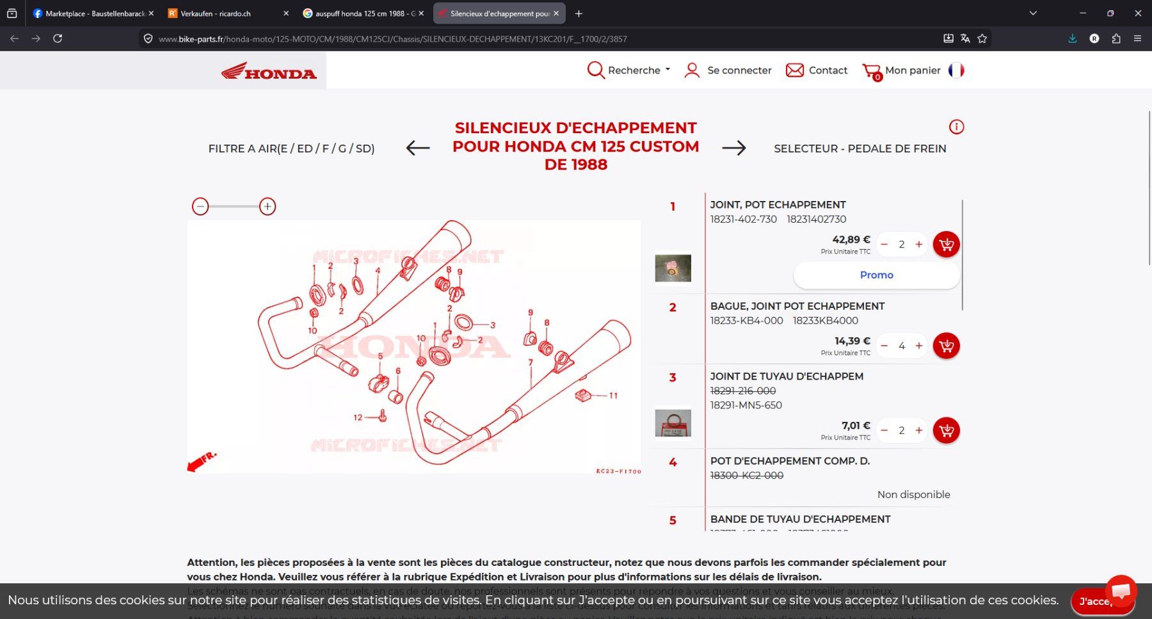
Task: Switch to the Marketplace Facebook tab
Action: (93, 13)
